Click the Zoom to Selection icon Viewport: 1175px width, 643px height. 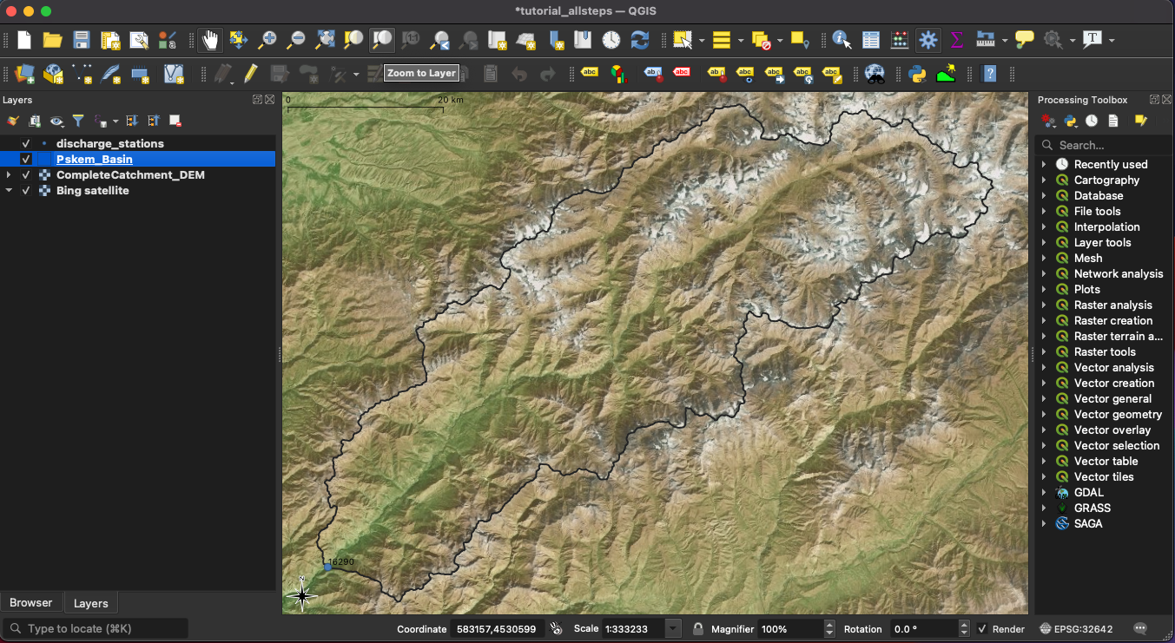[x=353, y=40]
